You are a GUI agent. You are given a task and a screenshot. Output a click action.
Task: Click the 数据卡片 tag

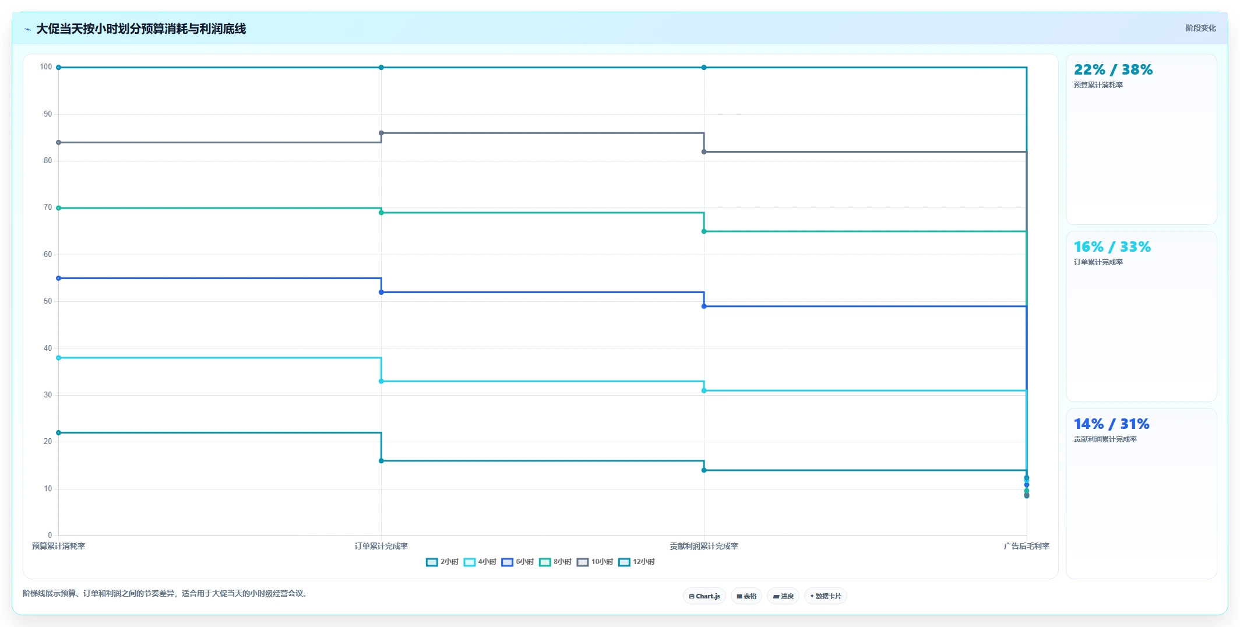825,596
